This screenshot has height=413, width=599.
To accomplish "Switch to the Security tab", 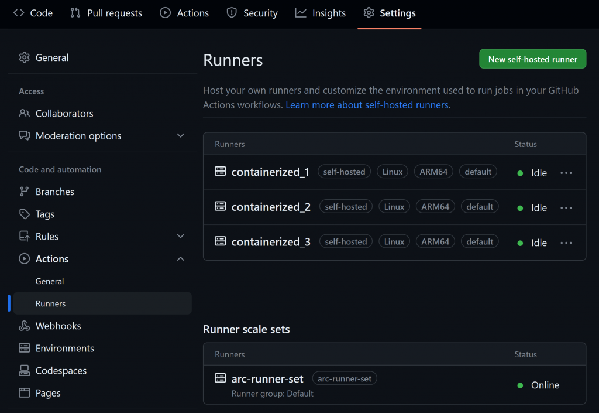I will tap(252, 13).
